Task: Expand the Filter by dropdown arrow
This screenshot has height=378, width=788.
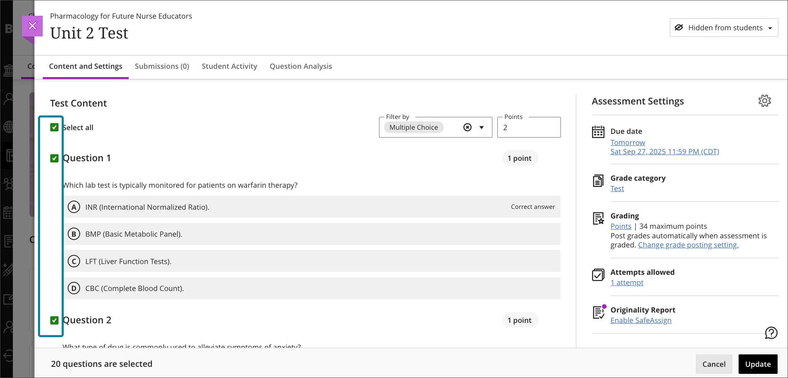Action: (x=482, y=127)
